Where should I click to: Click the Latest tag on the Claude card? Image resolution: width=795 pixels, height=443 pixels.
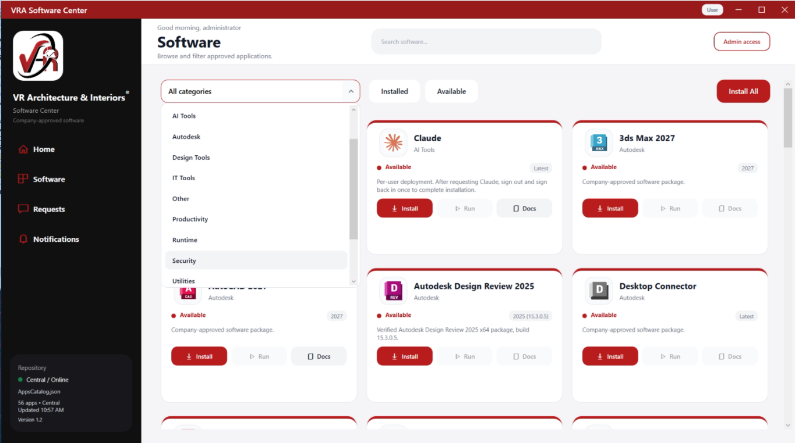coord(541,168)
